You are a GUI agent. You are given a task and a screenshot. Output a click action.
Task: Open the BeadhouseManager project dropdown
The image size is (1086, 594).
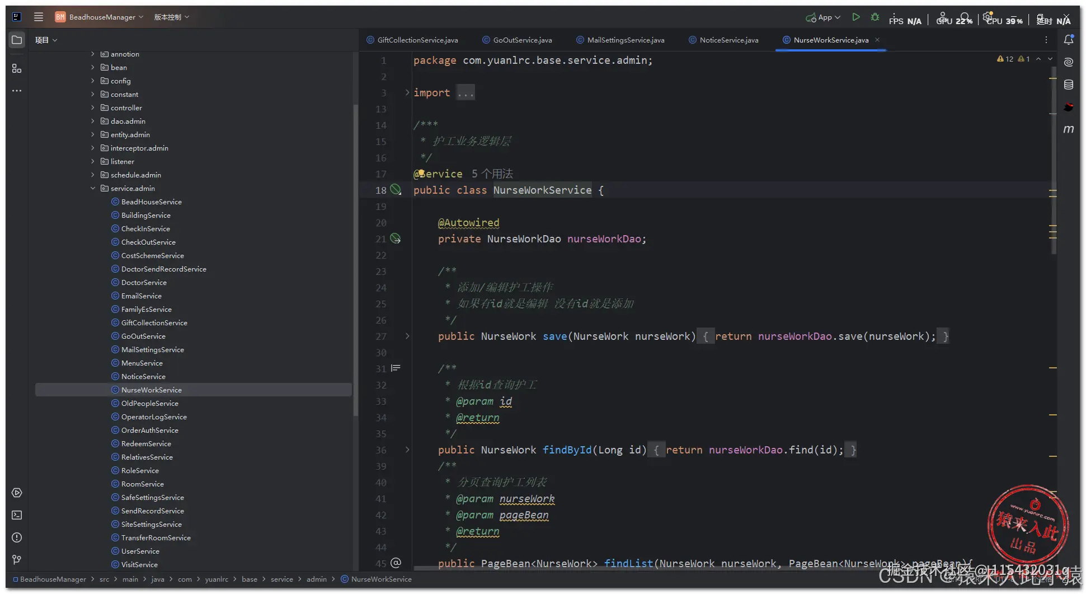coord(106,17)
